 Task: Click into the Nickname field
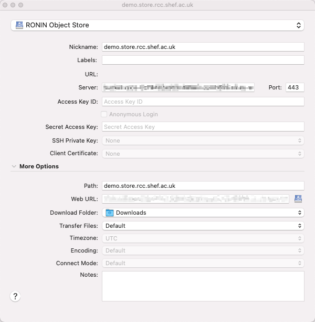point(203,47)
